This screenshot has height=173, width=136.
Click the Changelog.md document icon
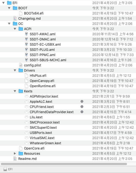click(x=15, y=18)
